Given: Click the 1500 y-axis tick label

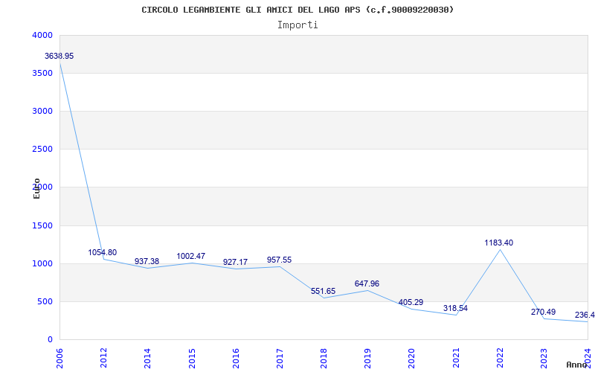Looking at the screenshot, I should 42,226.
